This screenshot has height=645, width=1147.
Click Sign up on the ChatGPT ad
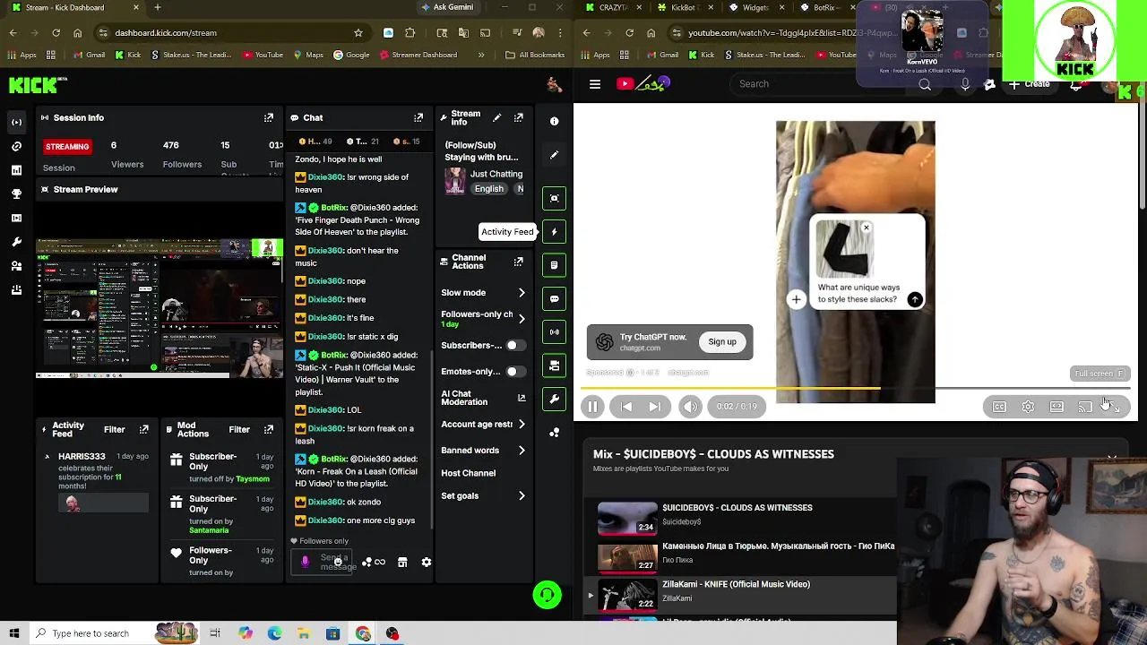click(722, 341)
